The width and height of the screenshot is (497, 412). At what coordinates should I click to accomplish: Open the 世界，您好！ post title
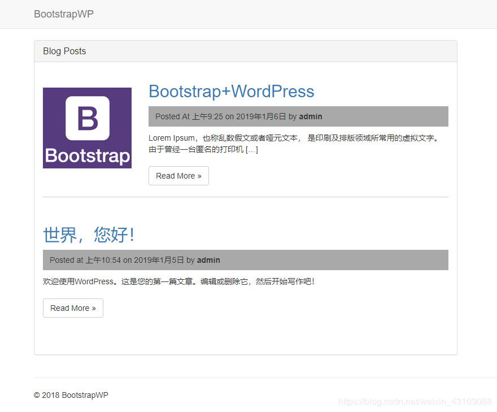point(89,235)
